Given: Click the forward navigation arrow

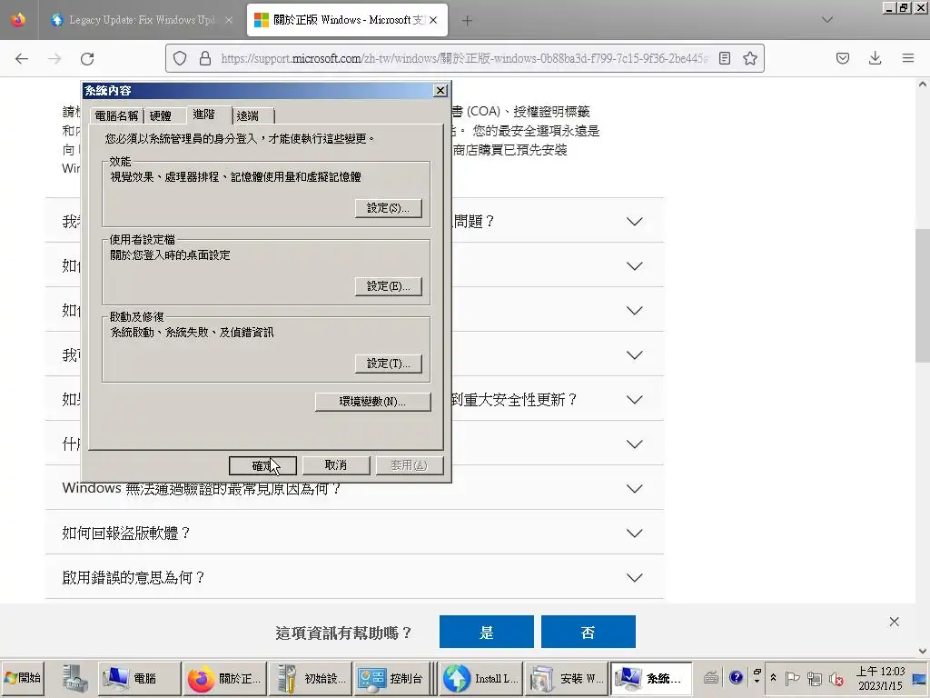Looking at the screenshot, I should tap(54, 58).
